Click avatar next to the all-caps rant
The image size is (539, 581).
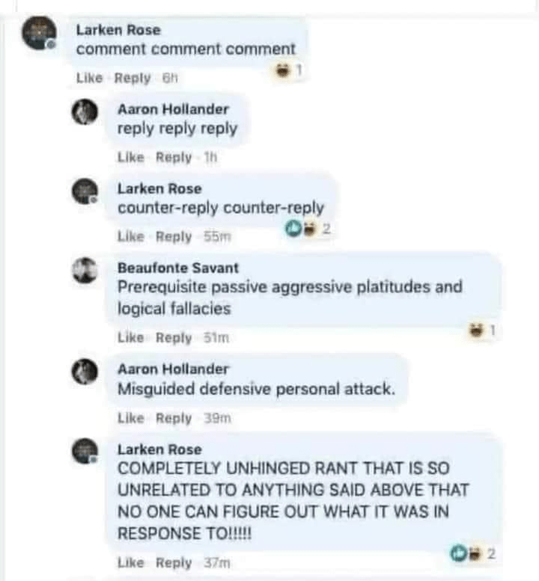pos(85,451)
